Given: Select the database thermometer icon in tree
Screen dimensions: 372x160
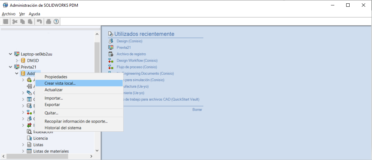Looking at the screenshot, I should click(30, 106).
